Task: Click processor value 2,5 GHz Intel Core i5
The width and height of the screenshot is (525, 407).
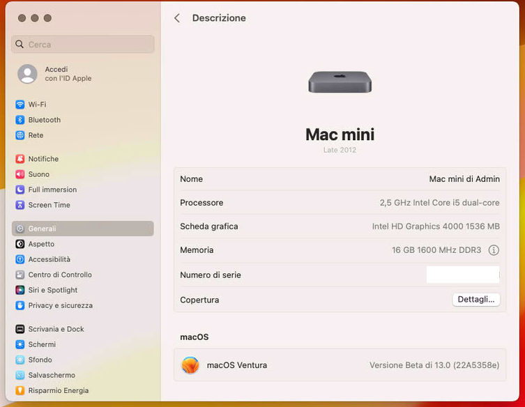Action: 440,203
